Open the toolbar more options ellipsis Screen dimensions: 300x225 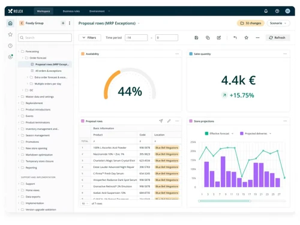(257, 38)
